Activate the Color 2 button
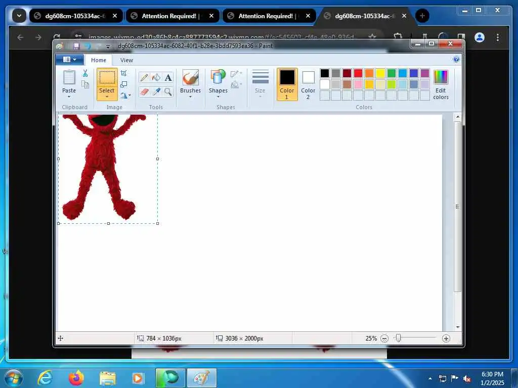The image size is (518, 388). click(x=308, y=84)
